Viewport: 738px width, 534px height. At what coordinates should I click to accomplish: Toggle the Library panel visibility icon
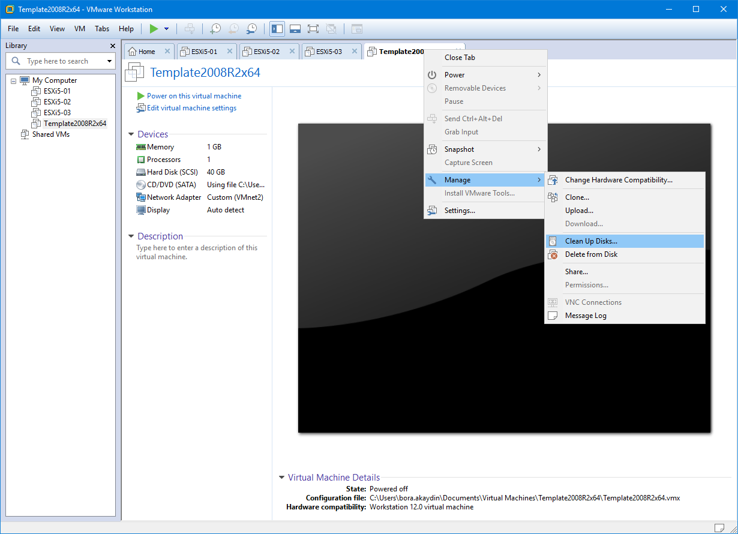[277, 28]
